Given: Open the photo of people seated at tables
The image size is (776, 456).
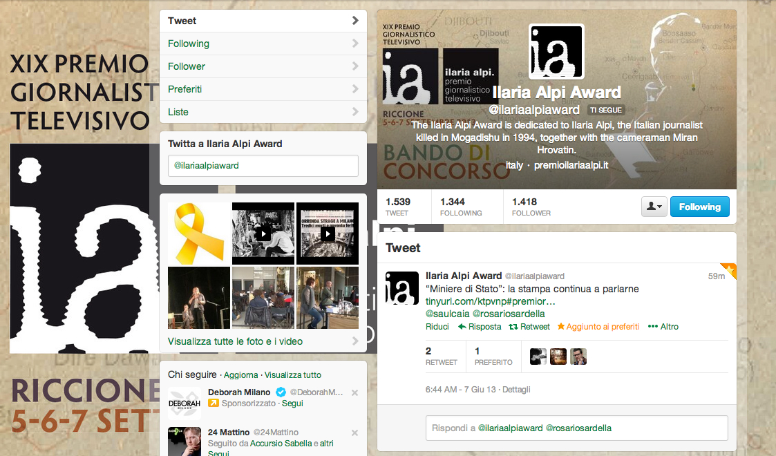Looking at the screenshot, I should (263, 298).
